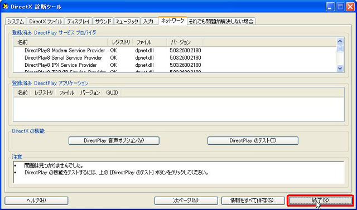Screen dimensions: 357x210
Task: Open help with the ヘルプ button
Action: (36, 201)
